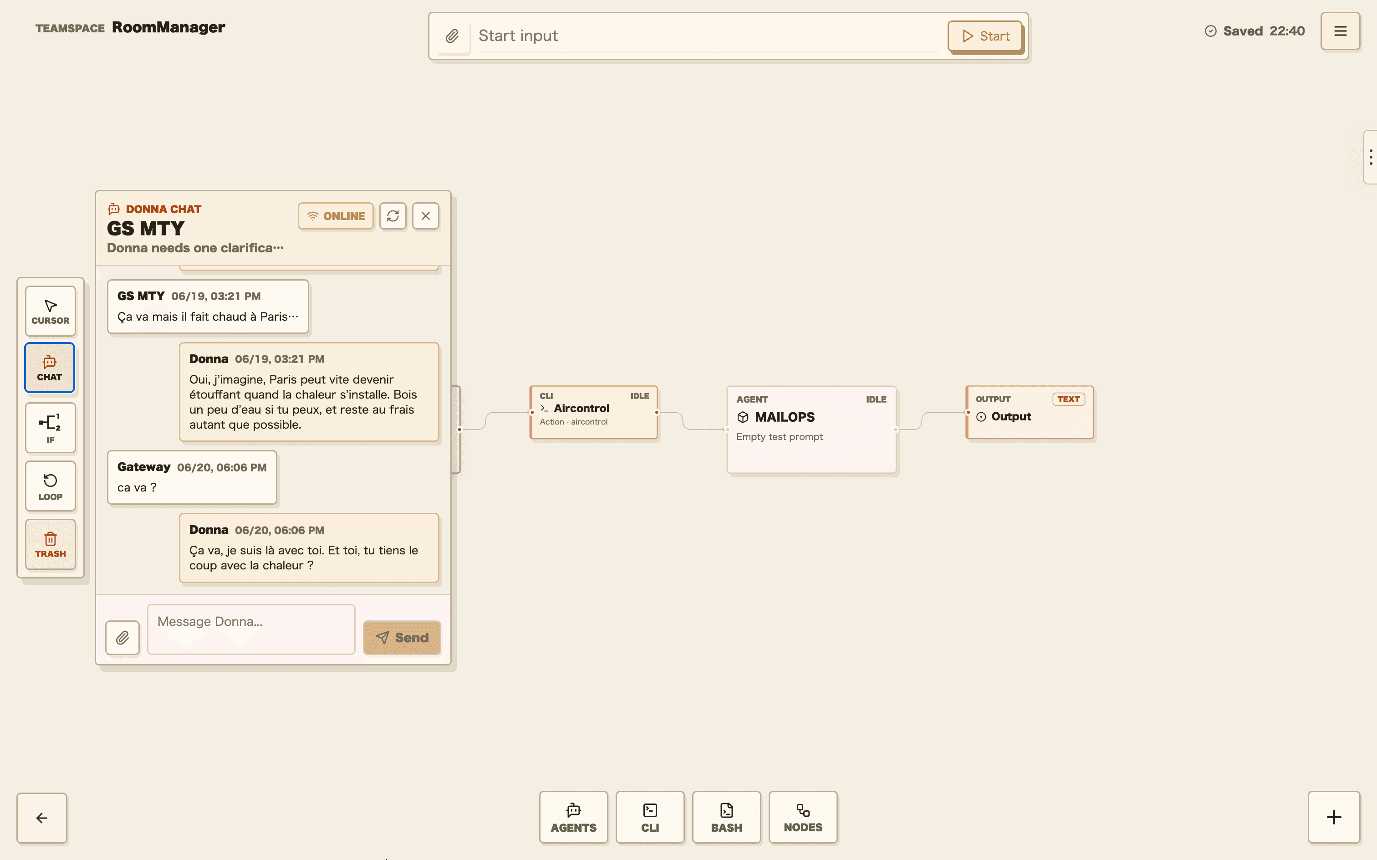The height and width of the screenshot is (860, 1377).
Task: Open the Agents palette
Action: (x=574, y=817)
